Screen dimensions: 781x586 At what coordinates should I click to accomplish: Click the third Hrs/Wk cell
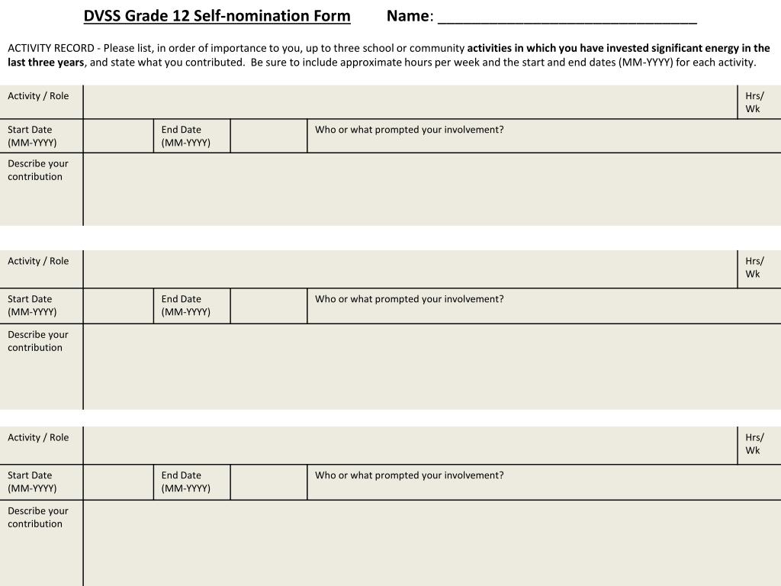pyautogui.click(x=760, y=445)
